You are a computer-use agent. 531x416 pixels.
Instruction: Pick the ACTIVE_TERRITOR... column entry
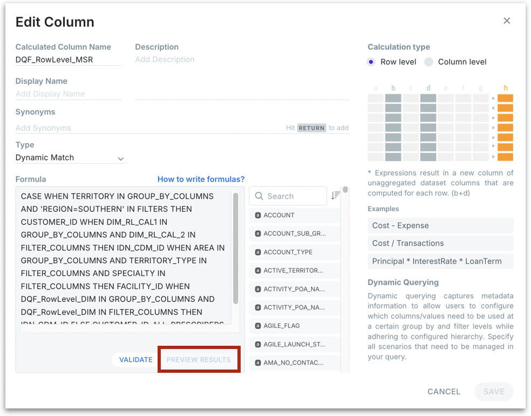(x=294, y=271)
